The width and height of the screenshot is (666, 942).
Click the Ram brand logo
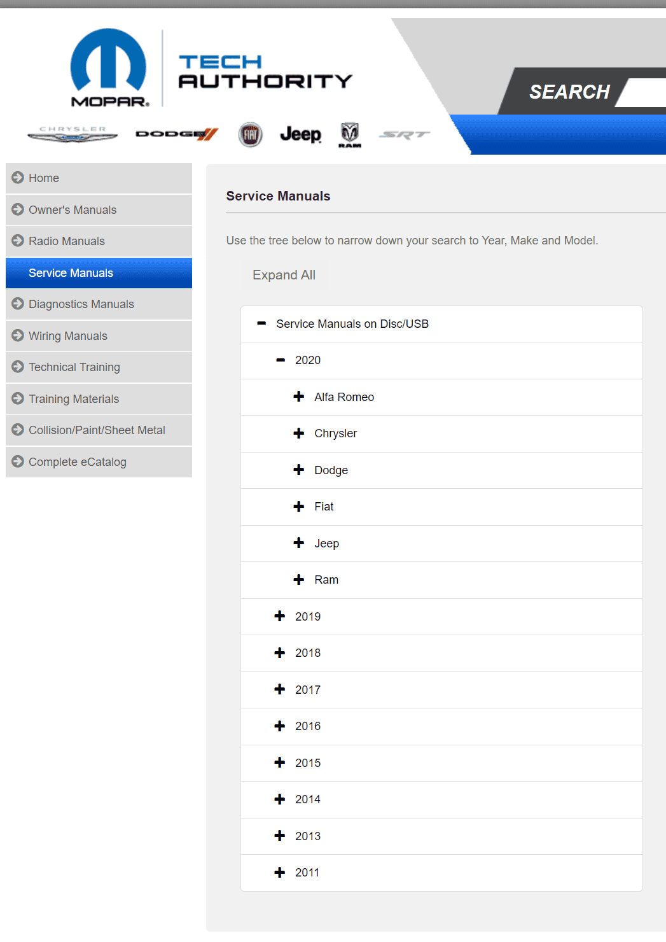(x=350, y=135)
